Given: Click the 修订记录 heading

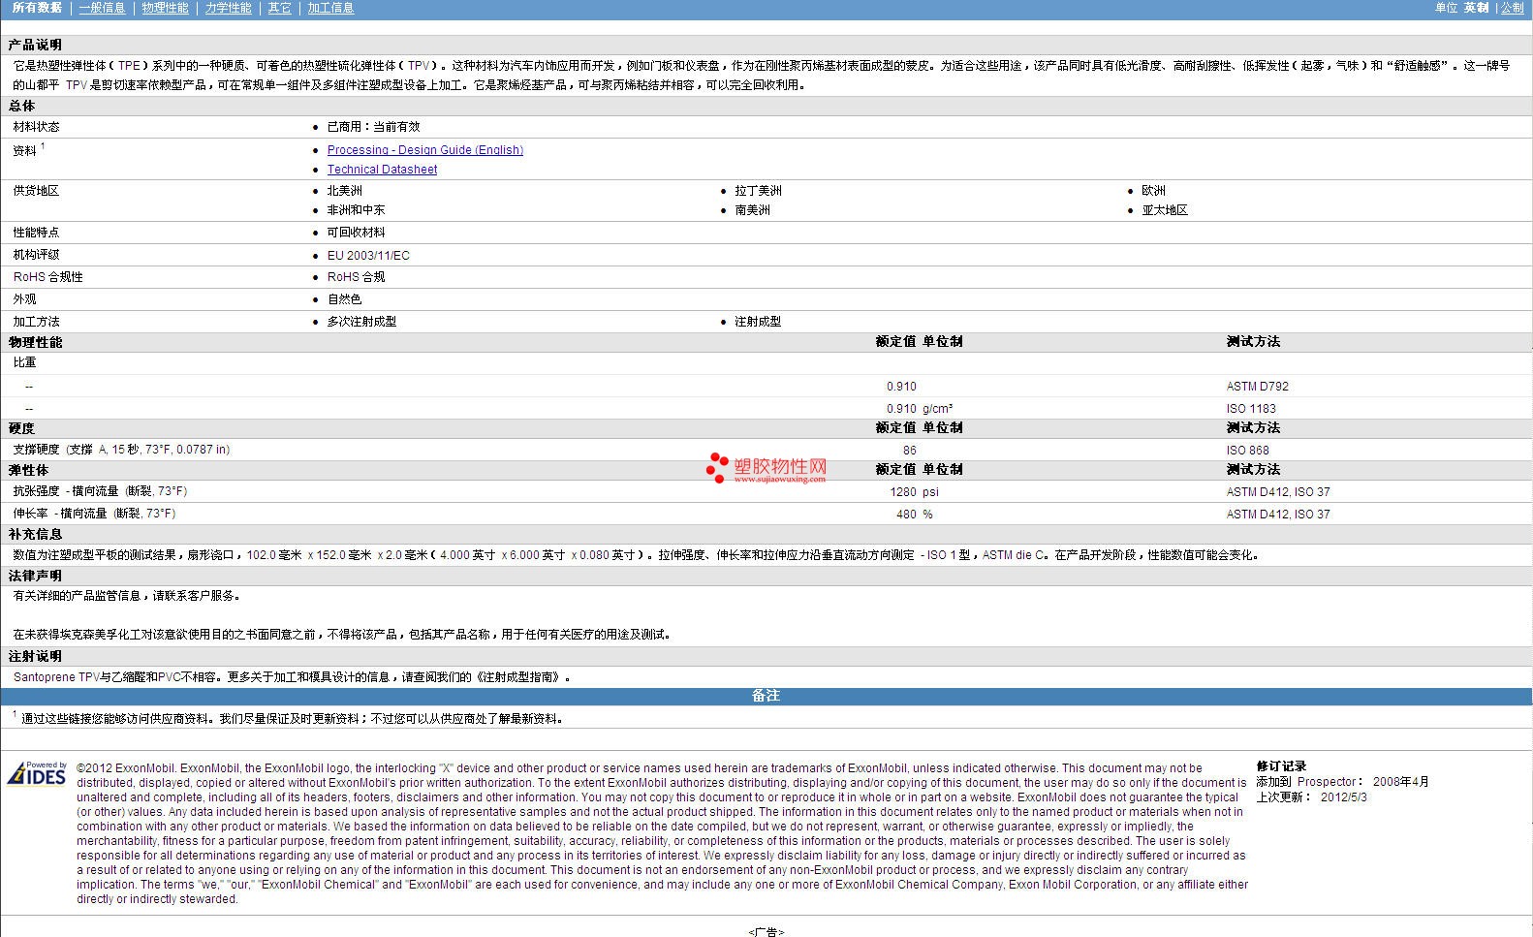Looking at the screenshot, I should (x=1281, y=766).
